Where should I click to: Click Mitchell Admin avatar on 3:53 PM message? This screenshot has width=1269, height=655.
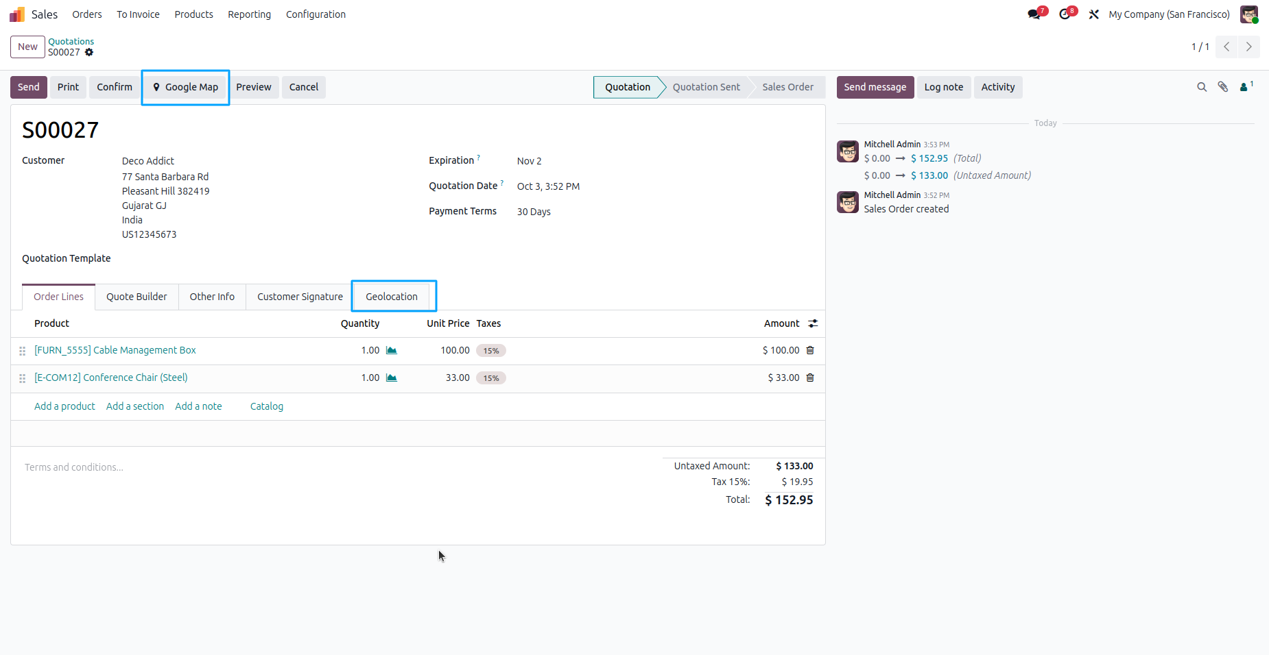(848, 151)
